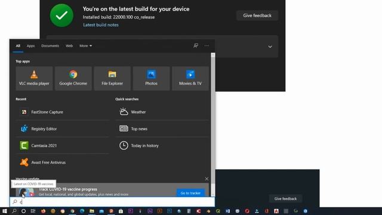Image resolution: width=382 pixels, height=215 pixels.
Task: Switch to the Documents search tab
Action: [x=50, y=46]
